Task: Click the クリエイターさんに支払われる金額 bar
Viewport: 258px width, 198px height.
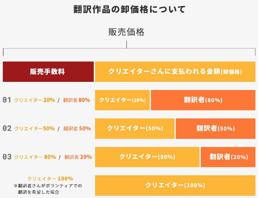Action: tap(175, 72)
